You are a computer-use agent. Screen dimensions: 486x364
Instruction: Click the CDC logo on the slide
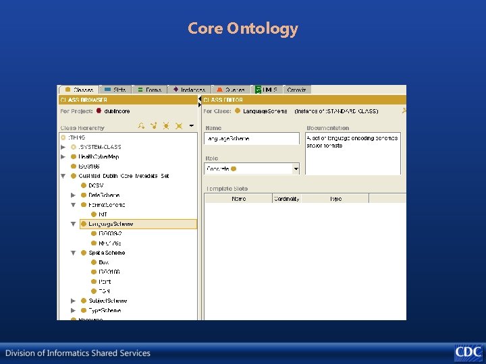[x=468, y=353]
